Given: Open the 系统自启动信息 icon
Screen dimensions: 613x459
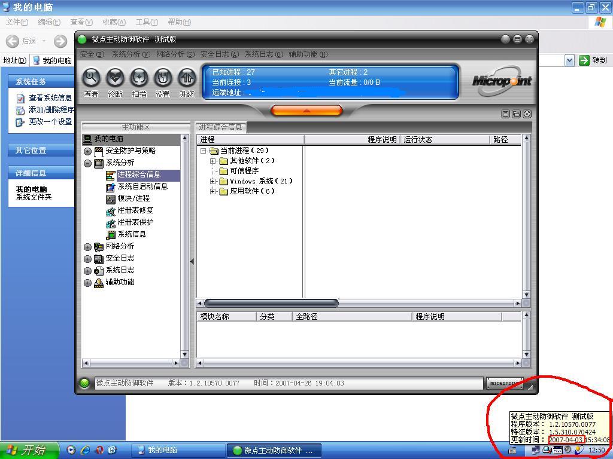Looking at the screenshot, I should (111, 187).
